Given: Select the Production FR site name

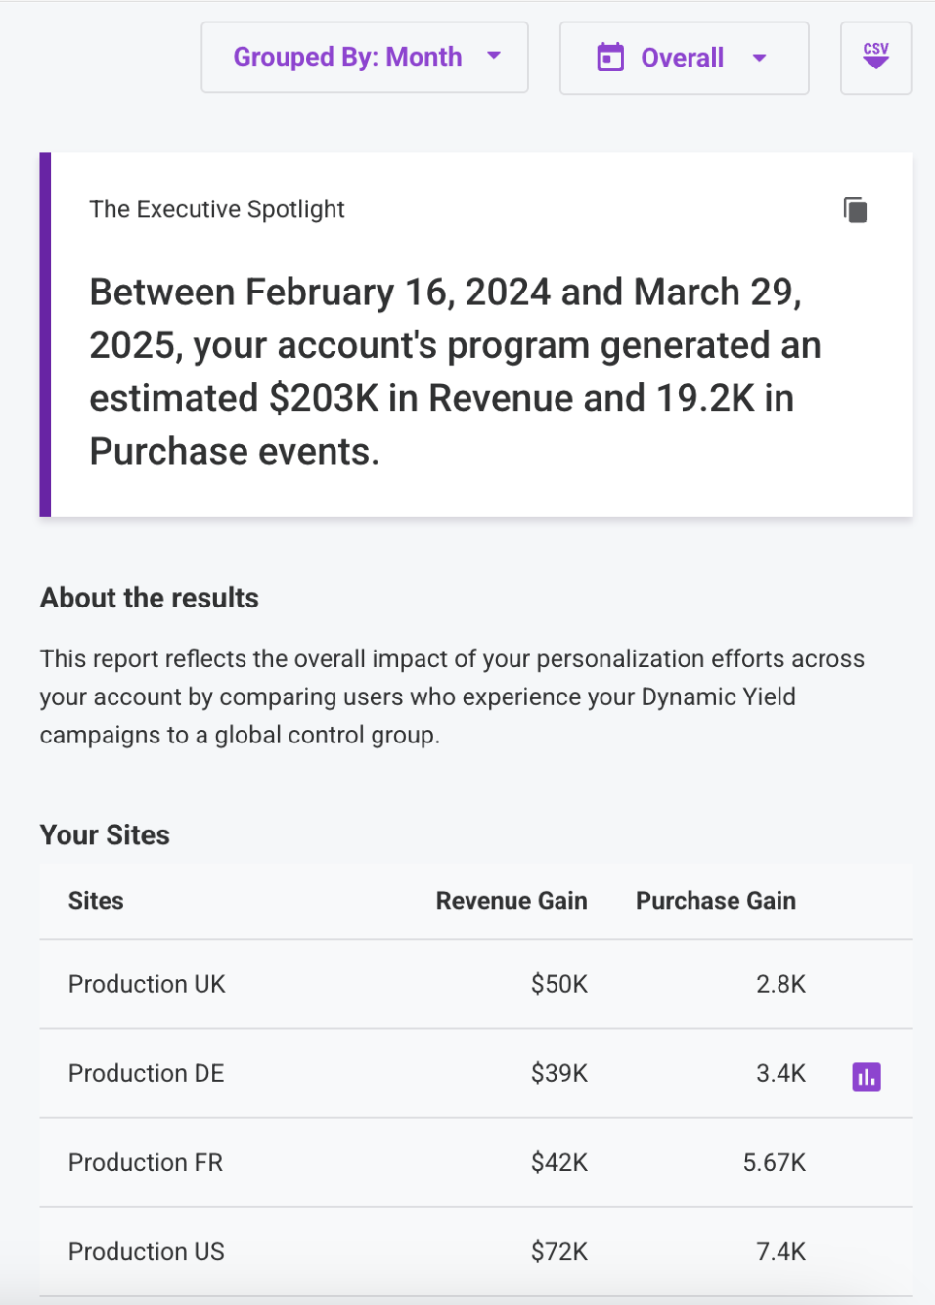Looking at the screenshot, I should (x=146, y=1162).
